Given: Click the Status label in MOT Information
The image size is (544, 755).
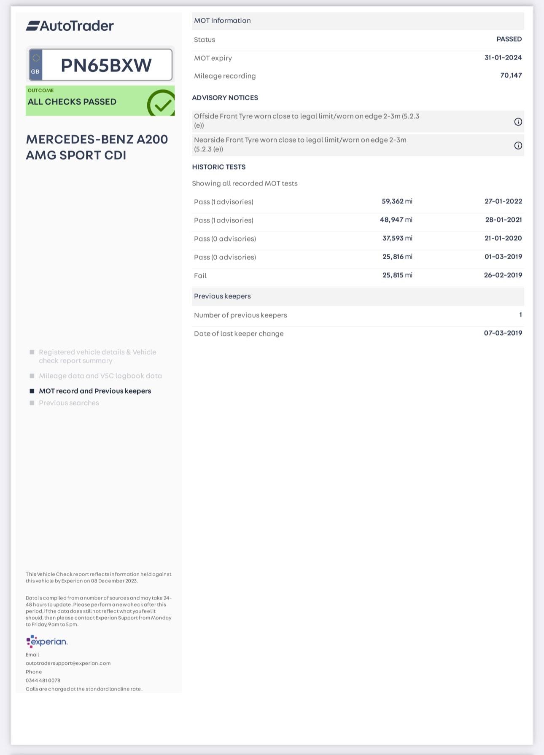Looking at the screenshot, I should 205,40.
